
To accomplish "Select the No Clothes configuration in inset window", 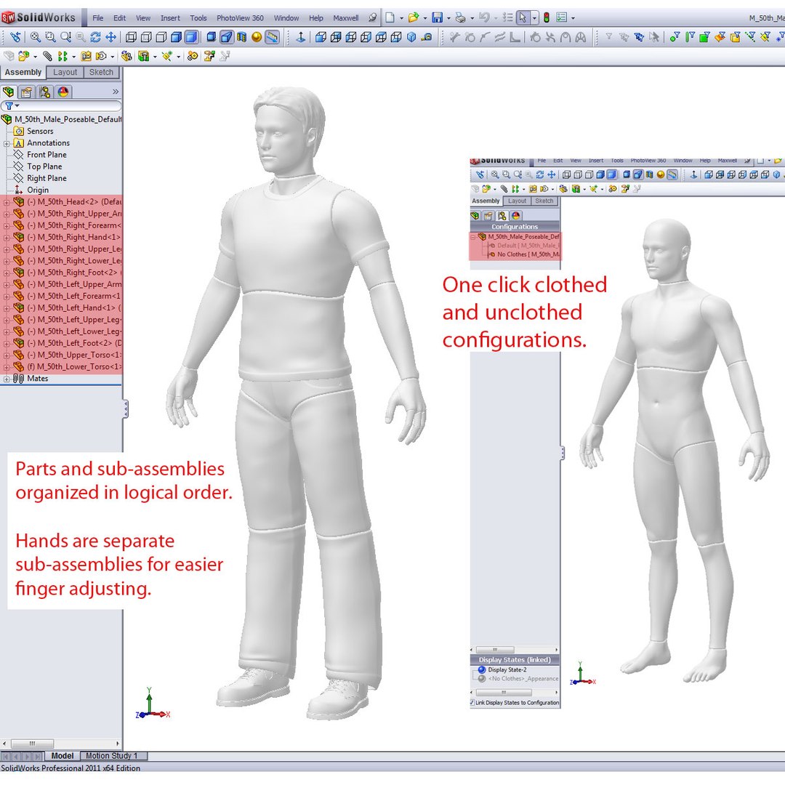I will 524,254.
